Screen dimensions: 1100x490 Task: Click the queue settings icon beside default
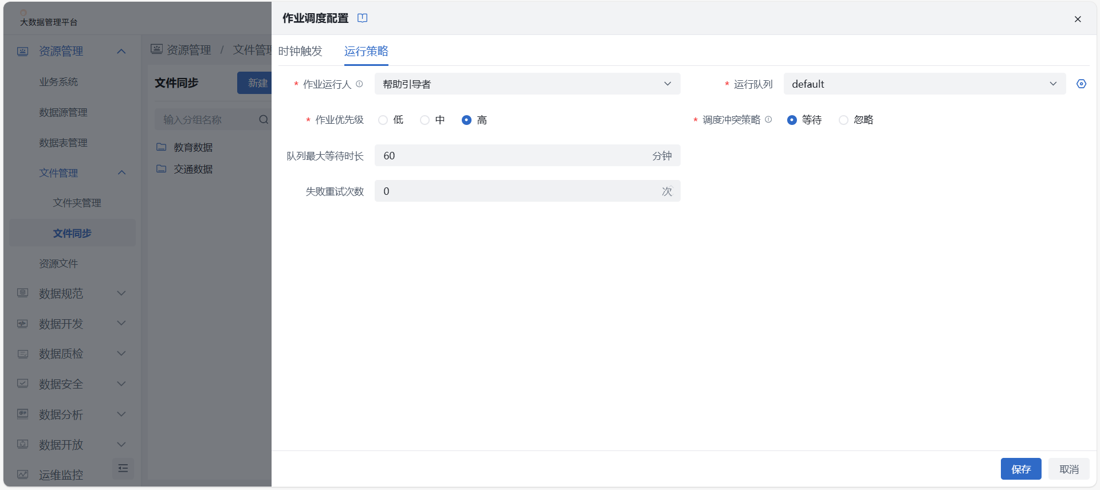1081,84
